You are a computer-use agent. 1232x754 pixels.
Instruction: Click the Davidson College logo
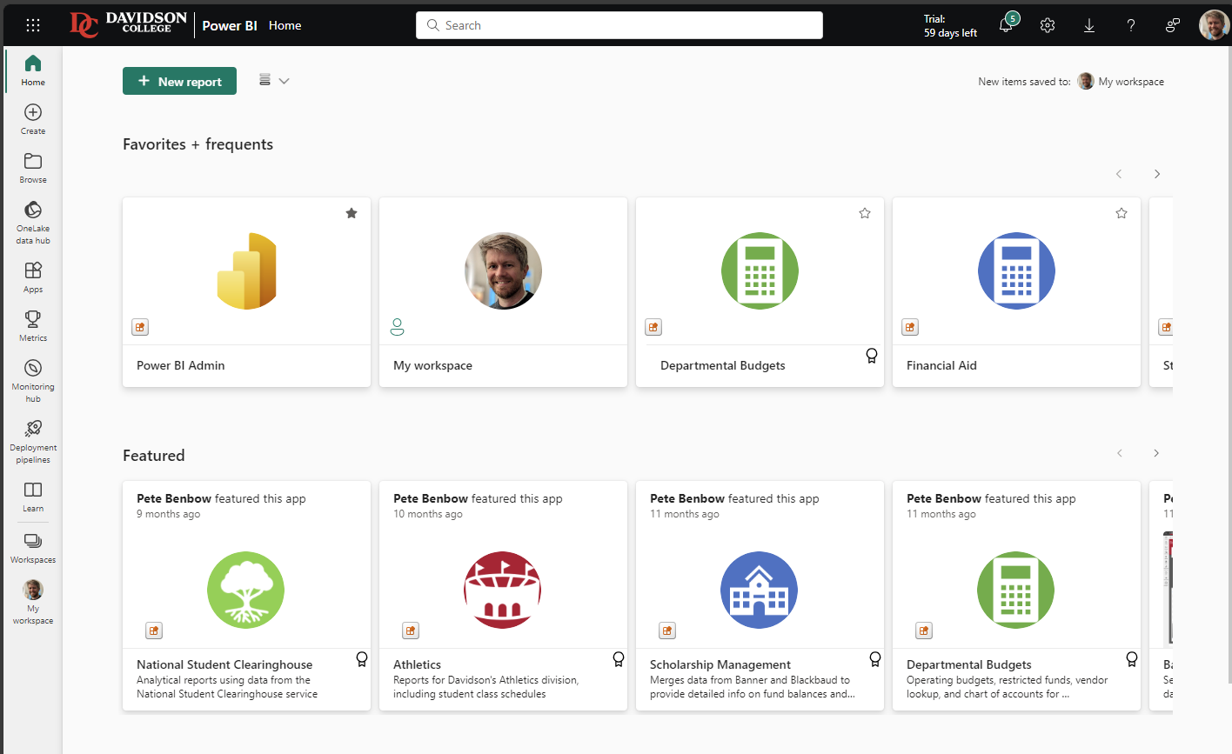(x=128, y=24)
